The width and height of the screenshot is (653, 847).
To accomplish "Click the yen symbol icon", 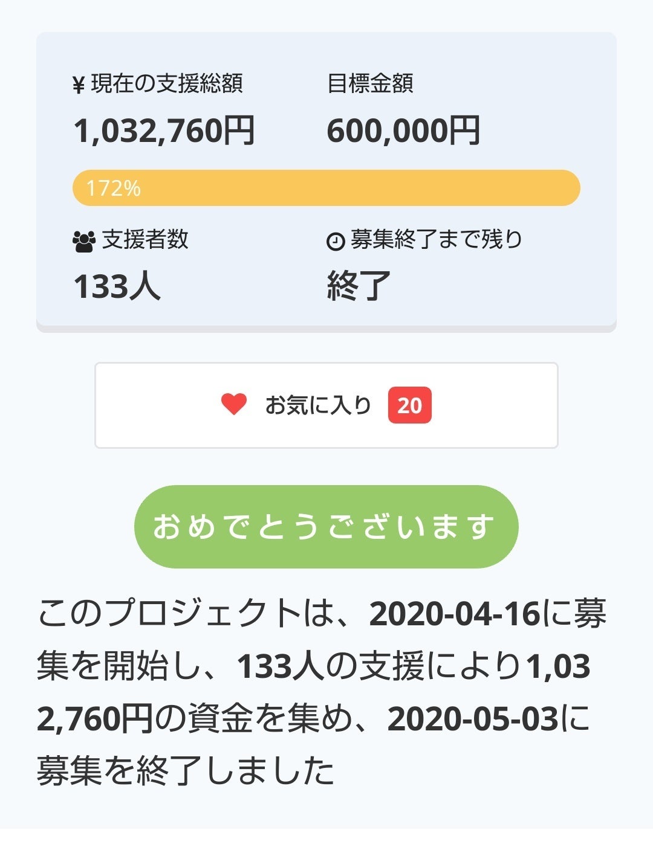I will [78, 85].
